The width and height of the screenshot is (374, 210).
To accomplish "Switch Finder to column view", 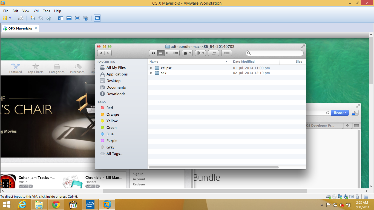I will 168,53.
